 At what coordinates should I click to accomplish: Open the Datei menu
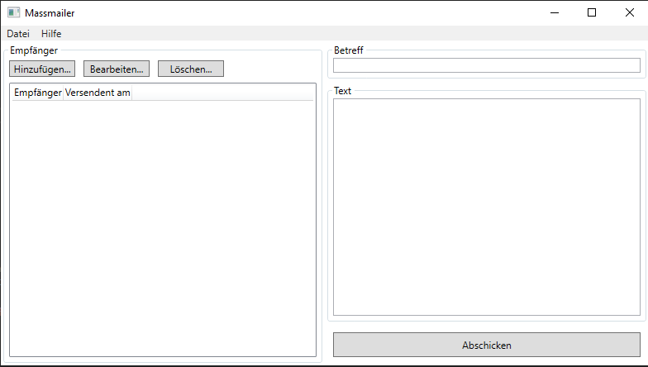[x=18, y=34]
